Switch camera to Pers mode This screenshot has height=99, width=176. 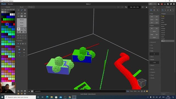(128, 91)
